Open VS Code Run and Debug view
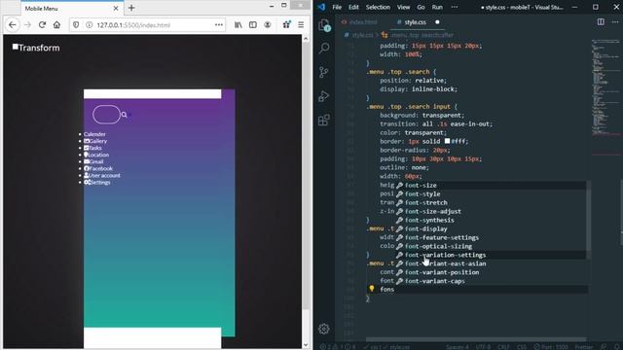Viewport: 623px width, 350px height. coord(324,96)
